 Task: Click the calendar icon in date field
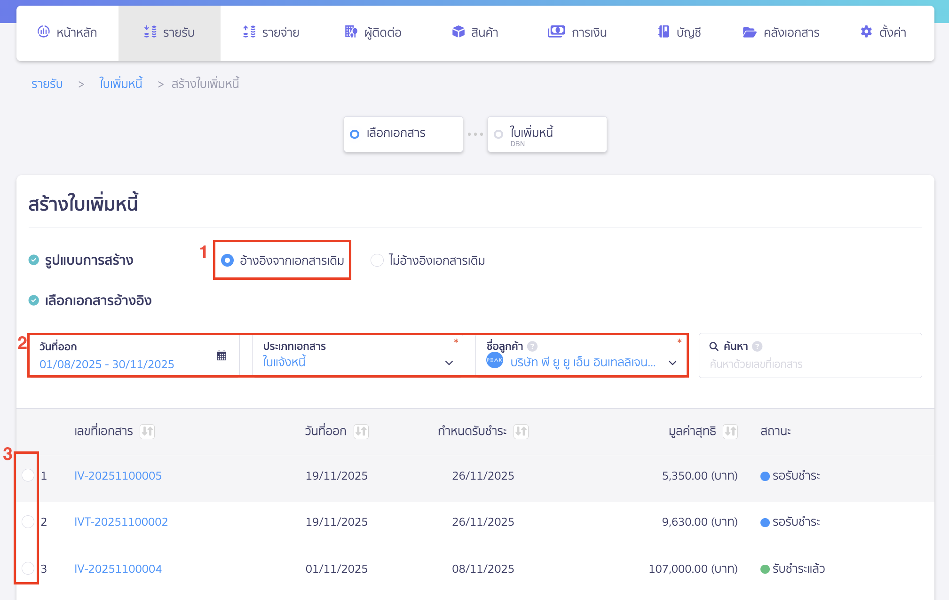point(221,355)
